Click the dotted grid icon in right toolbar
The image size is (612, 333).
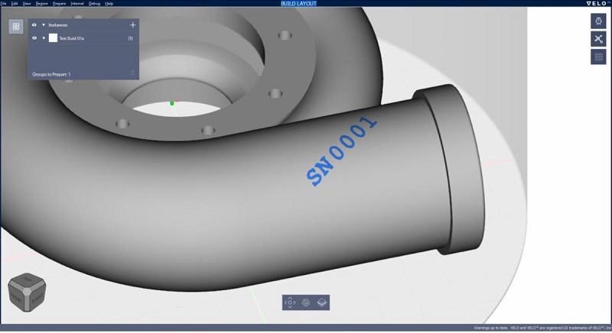click(x=598, y=57)
